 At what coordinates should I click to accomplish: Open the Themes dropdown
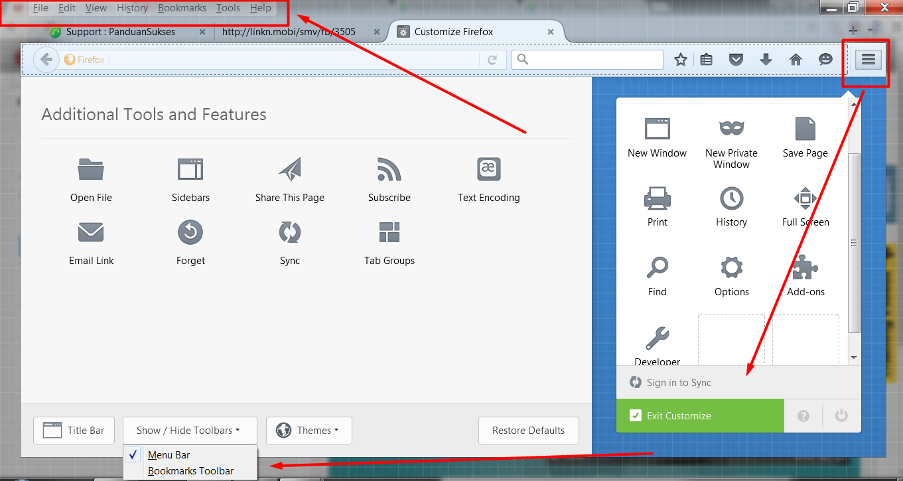[x=309, y=431]
